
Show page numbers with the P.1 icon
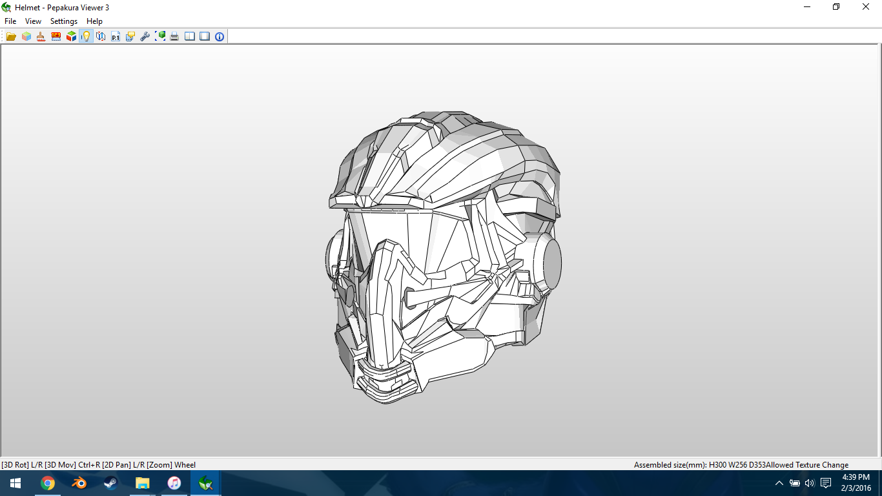pyautogui.click(x=116, y=37)
